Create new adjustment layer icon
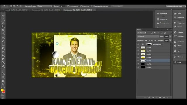Image resolution: width=187 pixels, height=105 pixels. (x=157, y=97)
